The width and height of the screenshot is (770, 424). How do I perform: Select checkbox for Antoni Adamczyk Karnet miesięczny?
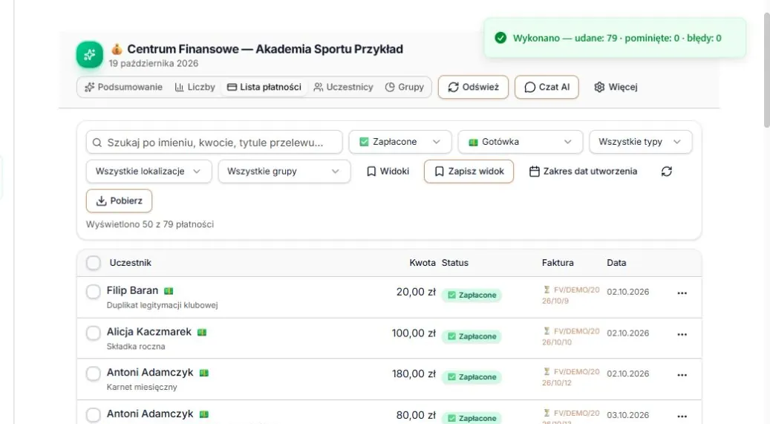click(x=94, y=374)
